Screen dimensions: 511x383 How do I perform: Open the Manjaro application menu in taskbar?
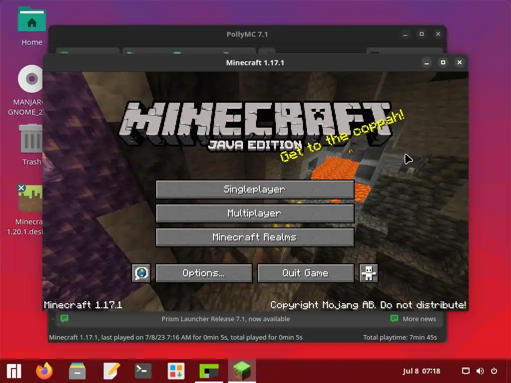(14, 371)
